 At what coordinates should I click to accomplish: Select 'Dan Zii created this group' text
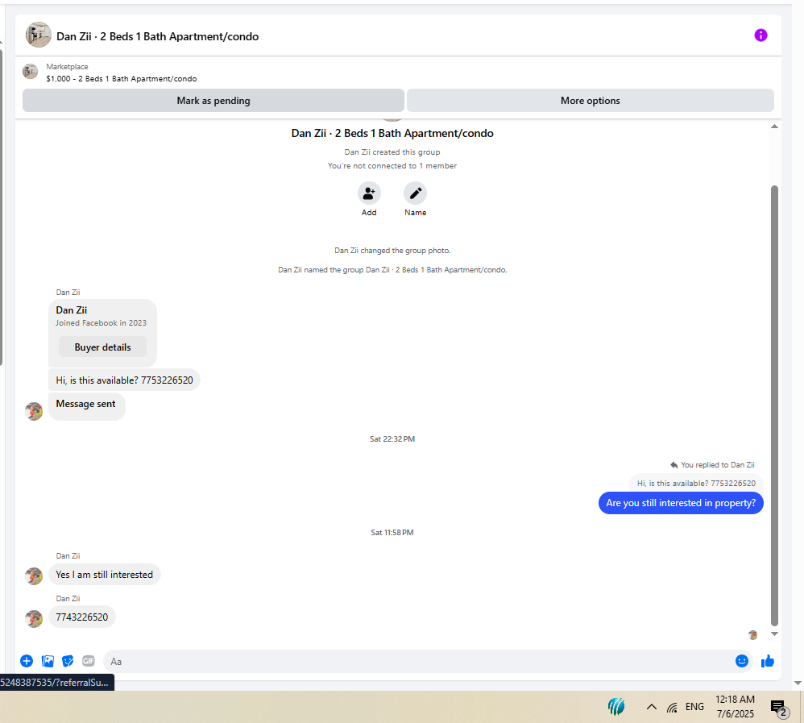(x=392, y=152)
